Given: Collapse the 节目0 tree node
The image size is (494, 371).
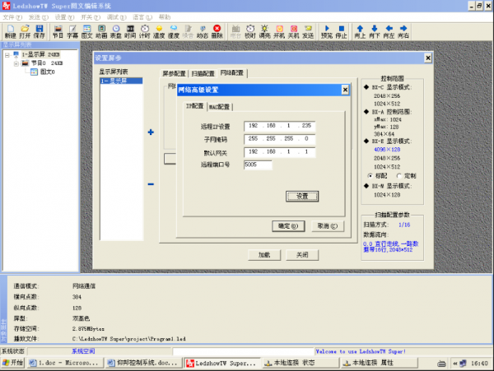Looking at the screenshot, I should coord(16,63).
